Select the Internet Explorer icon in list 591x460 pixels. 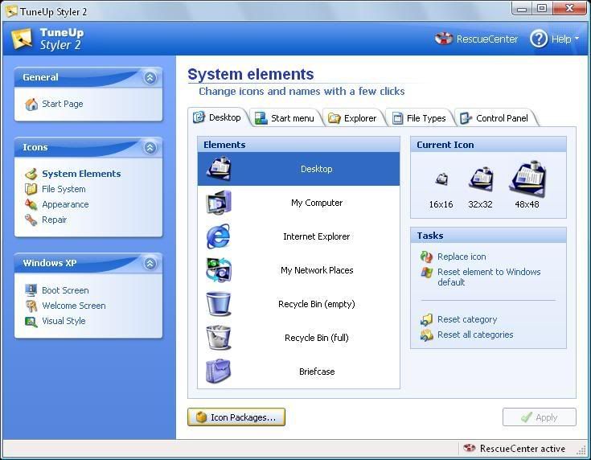[218, 236]
